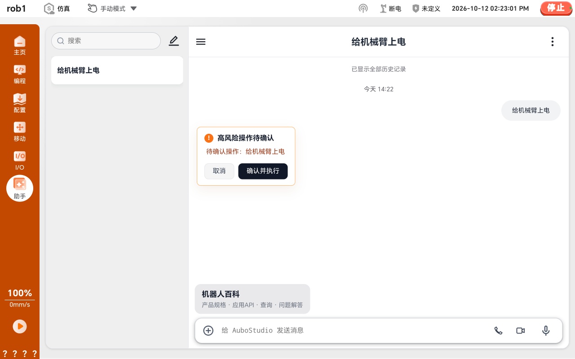Click 确认并执行 to confirm operation
The width and height of the screenshot is (575, 359).
[263, 171]
